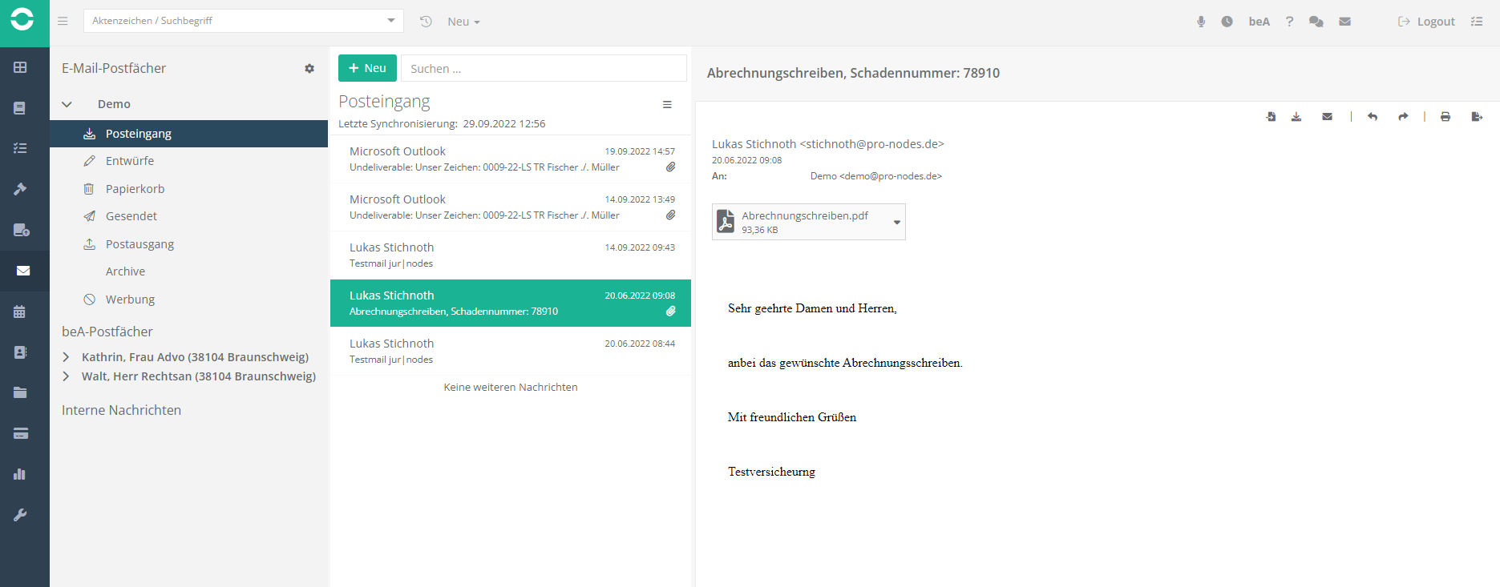This screenshot has width=1500, height=587.
Task: Open the bar chart statistics icon
Action: coord(20,474)
